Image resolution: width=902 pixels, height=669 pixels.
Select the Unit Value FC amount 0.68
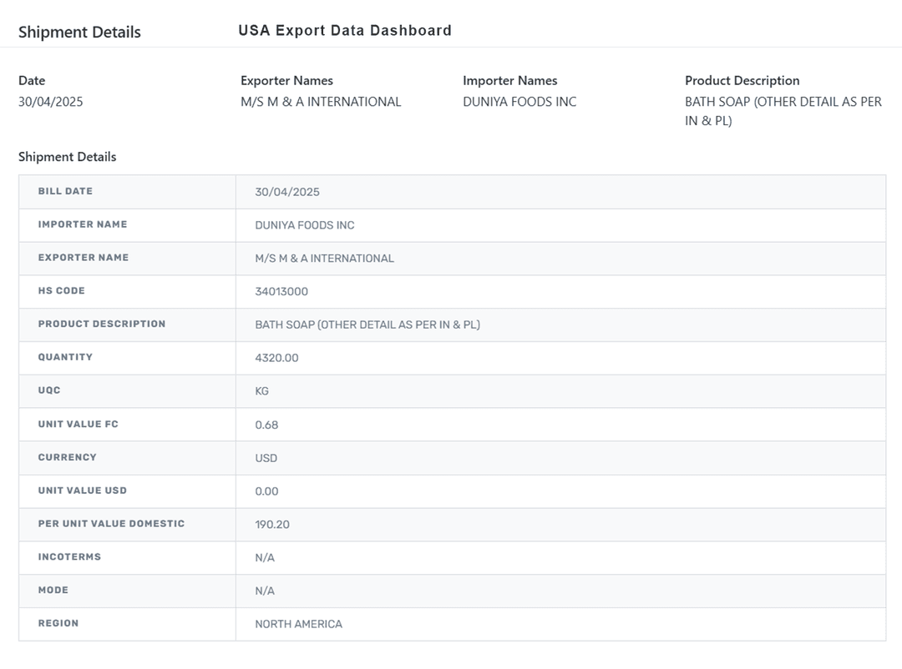coord(266,425)
